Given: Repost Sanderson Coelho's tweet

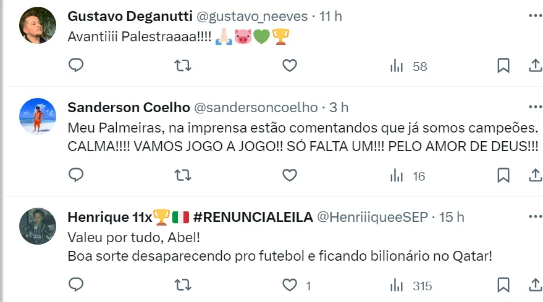Looking at the screenshot, I should coord(183,176).
